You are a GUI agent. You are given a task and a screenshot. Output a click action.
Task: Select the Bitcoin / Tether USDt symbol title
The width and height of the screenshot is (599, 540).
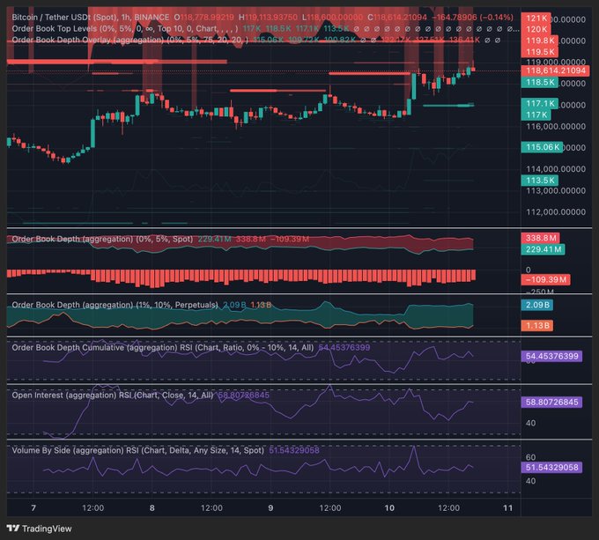(64, 17)
